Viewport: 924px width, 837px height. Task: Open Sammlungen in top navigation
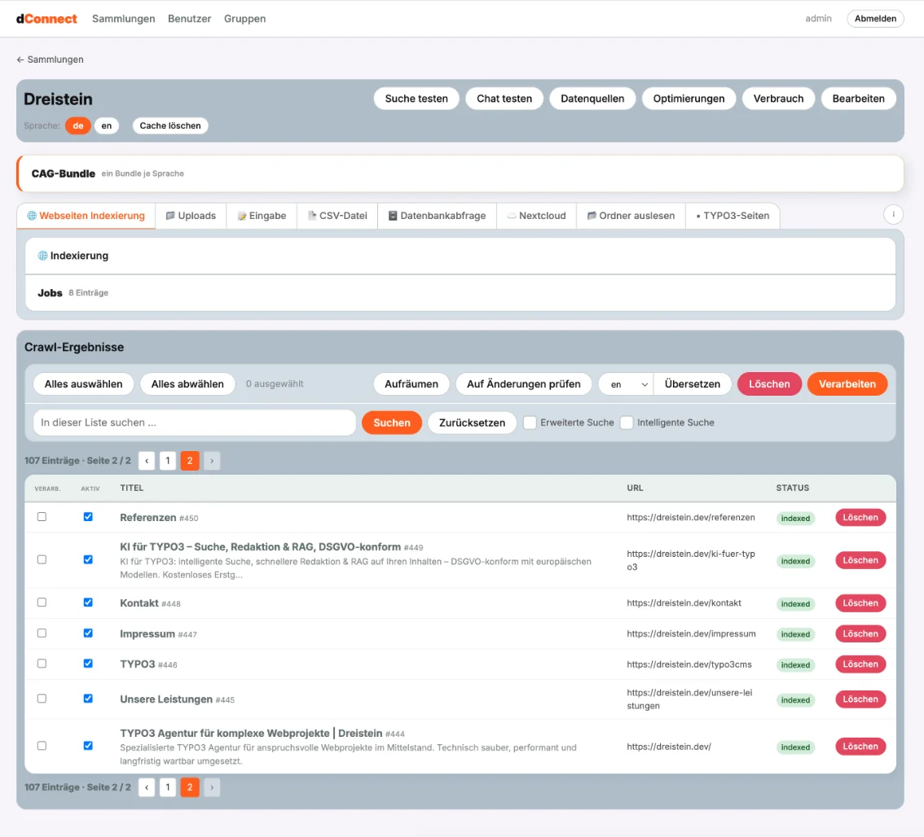[124, 19]
